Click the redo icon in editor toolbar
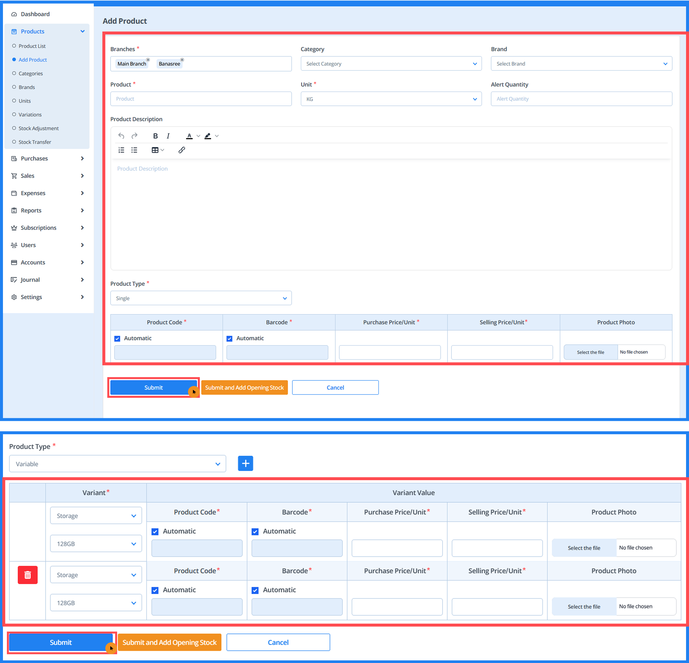The image size is (689, 663). tap(134, 136)
